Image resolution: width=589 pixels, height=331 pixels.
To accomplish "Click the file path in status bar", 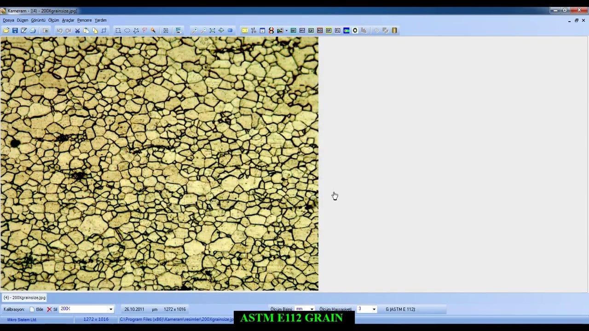I will click(176, 319).
